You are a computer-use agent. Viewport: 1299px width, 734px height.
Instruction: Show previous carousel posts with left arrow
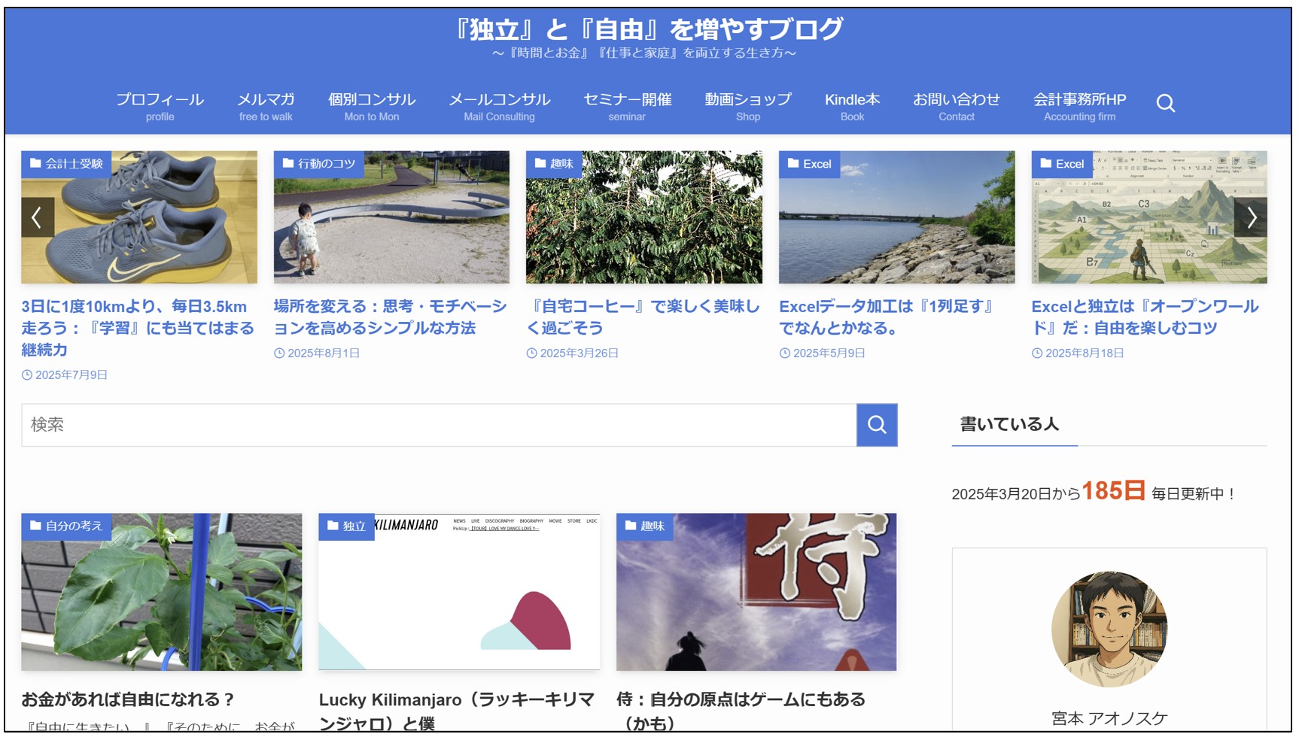37,217
